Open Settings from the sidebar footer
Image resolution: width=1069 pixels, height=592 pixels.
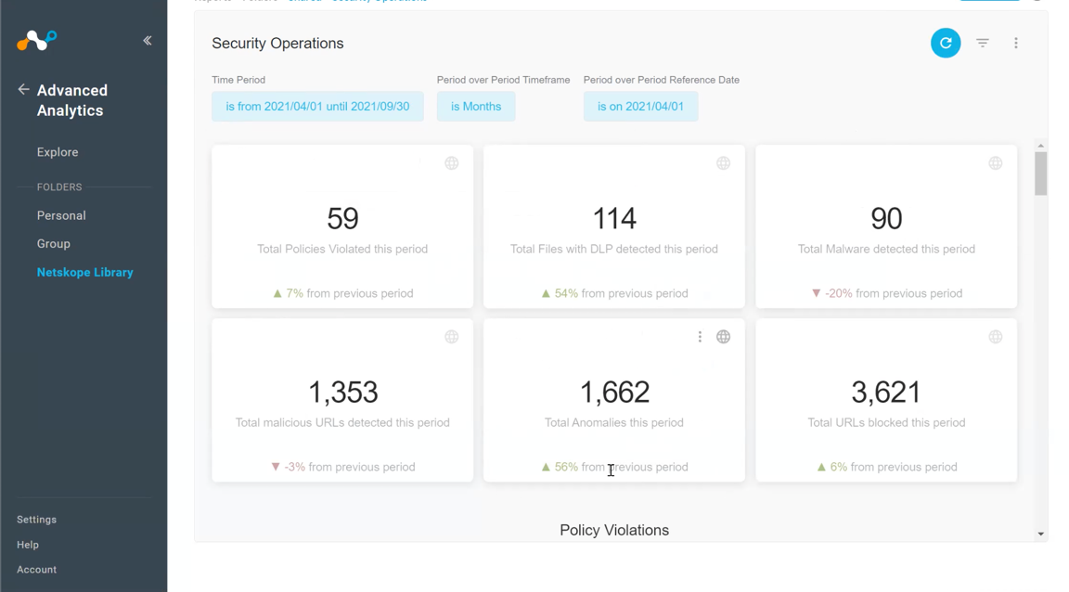tap(36, 520)
